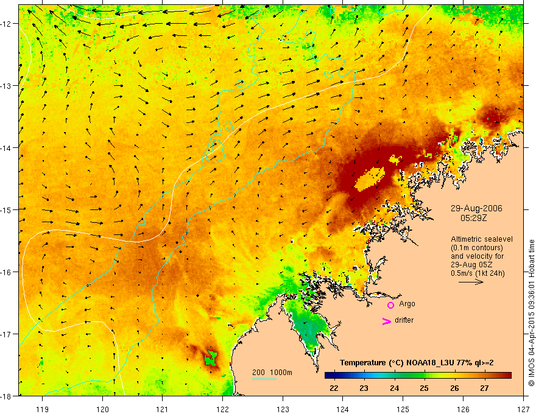This screenshot has height=414, width=536.
Task: Click longitude axis label 124
Action: 343,409
